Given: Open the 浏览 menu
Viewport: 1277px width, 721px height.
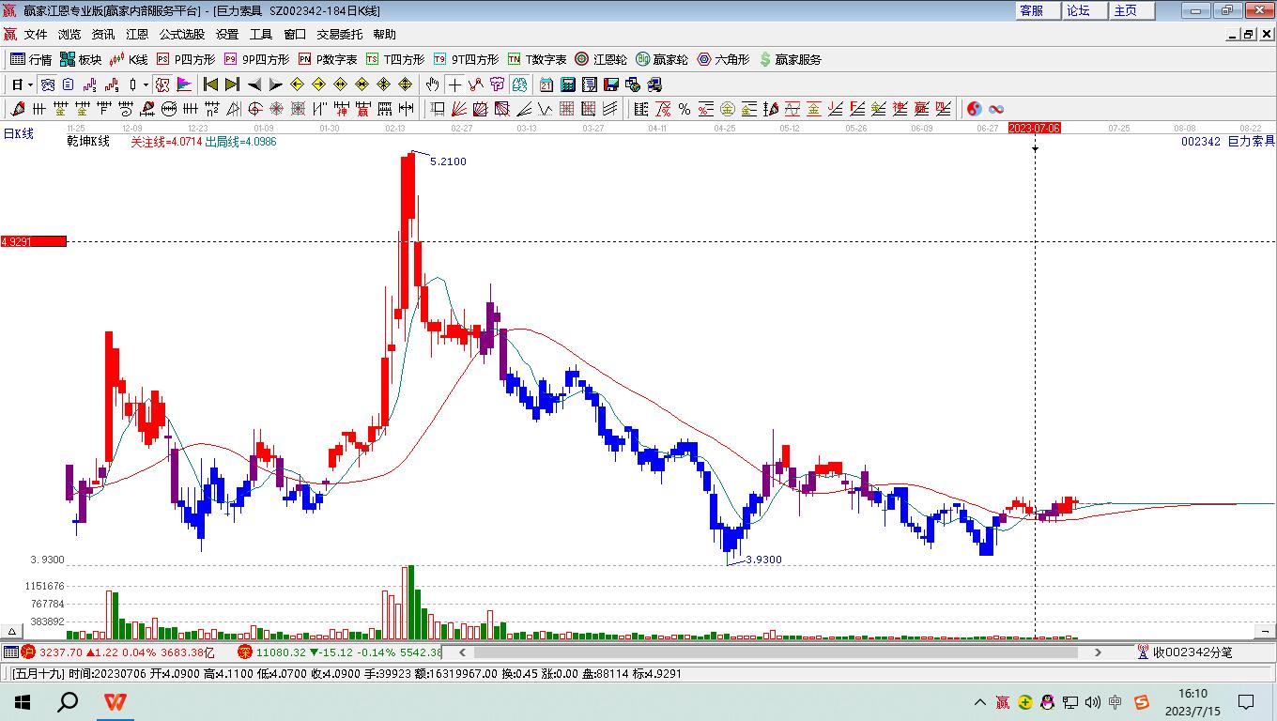Looking at the screenshot, I should [x=69, y=35].
